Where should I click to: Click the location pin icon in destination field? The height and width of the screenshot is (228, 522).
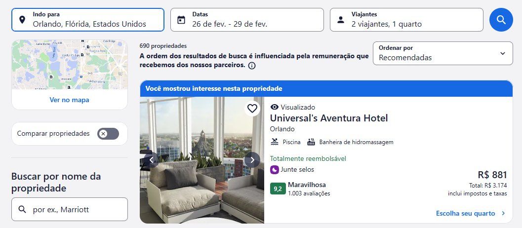pos(22,20)
